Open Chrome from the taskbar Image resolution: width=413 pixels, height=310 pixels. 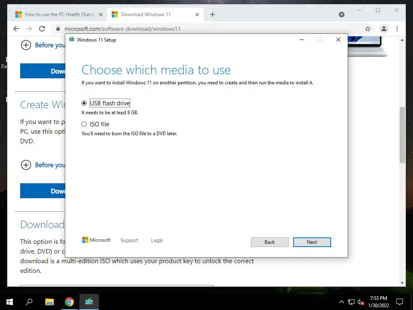tap(69, 302)
